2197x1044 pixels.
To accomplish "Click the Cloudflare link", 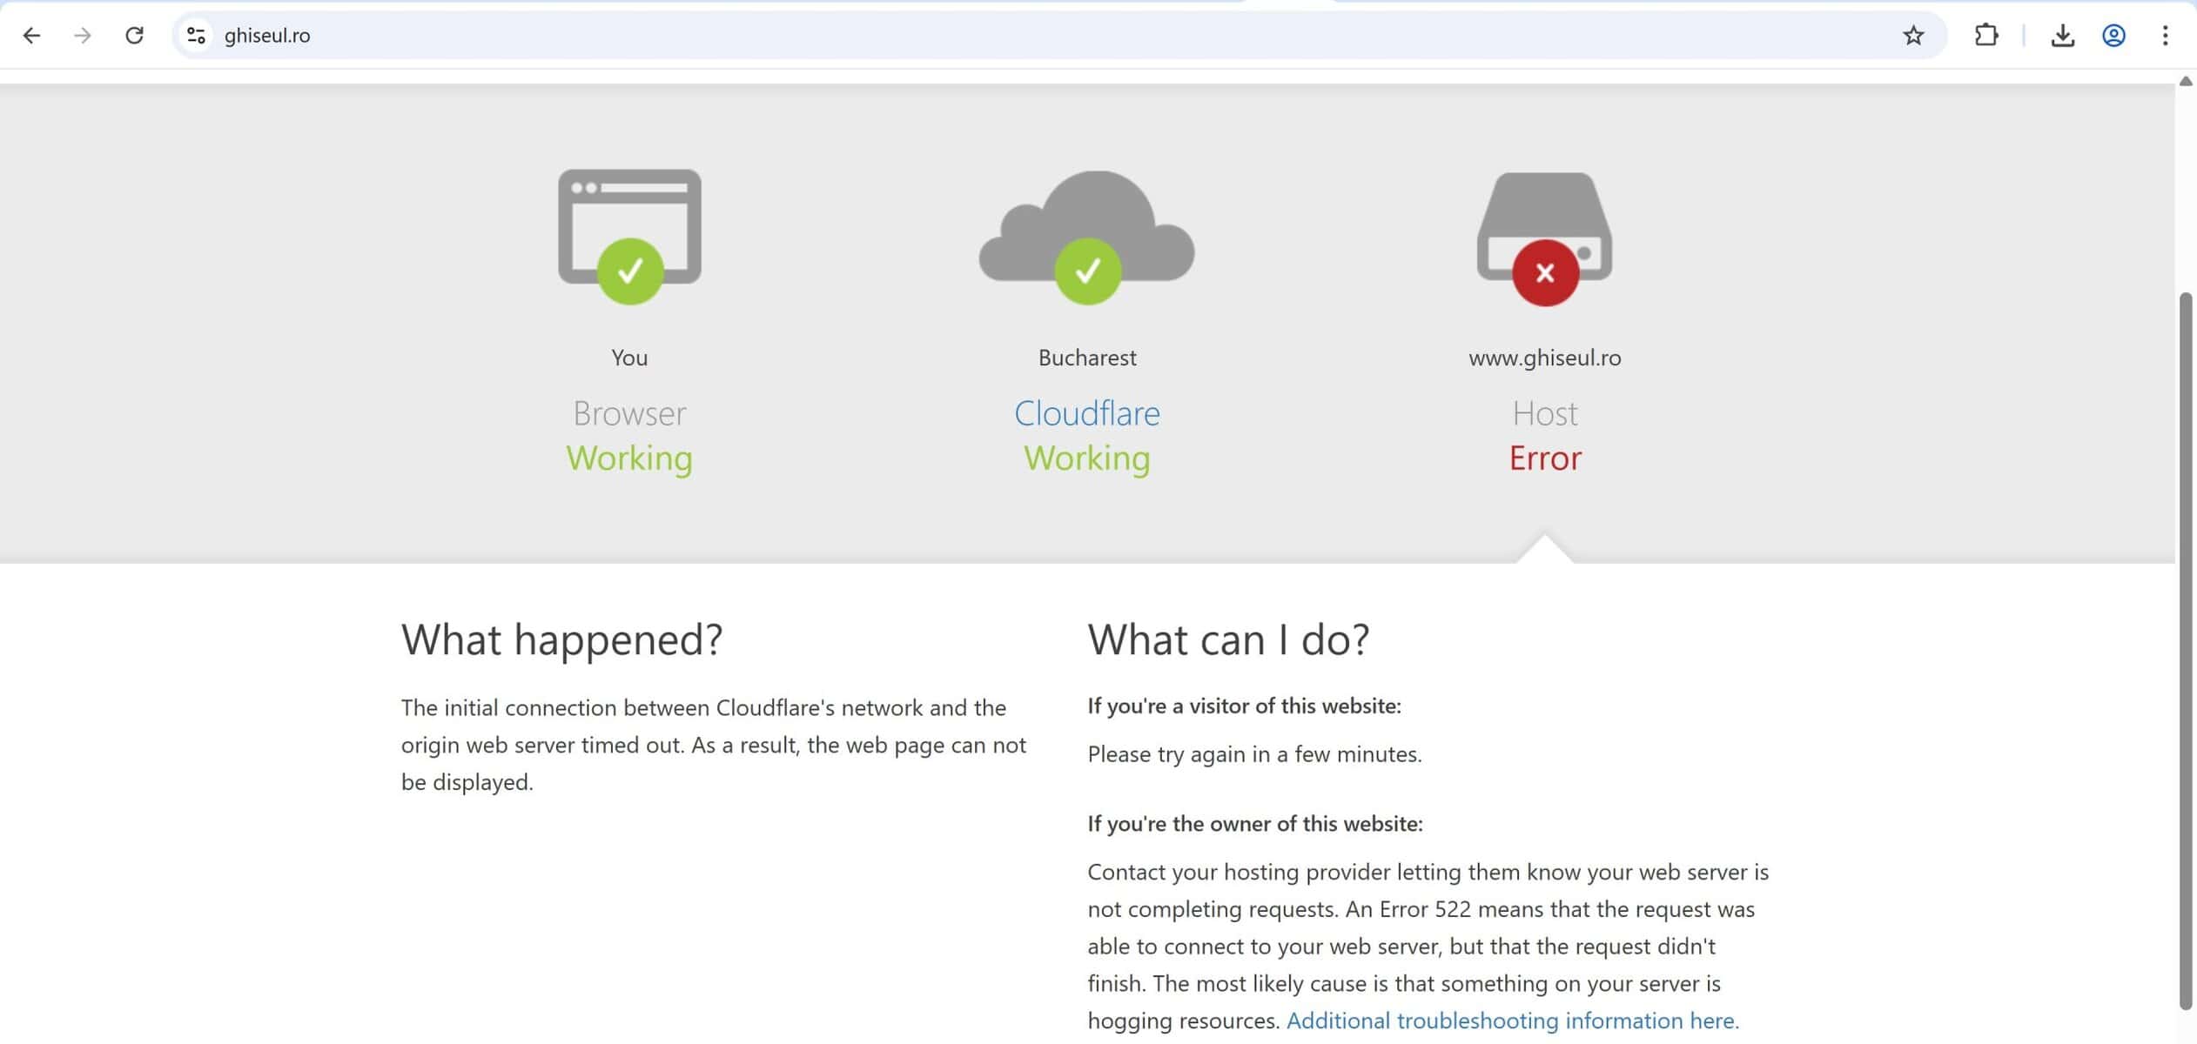I will (1086, 413).
